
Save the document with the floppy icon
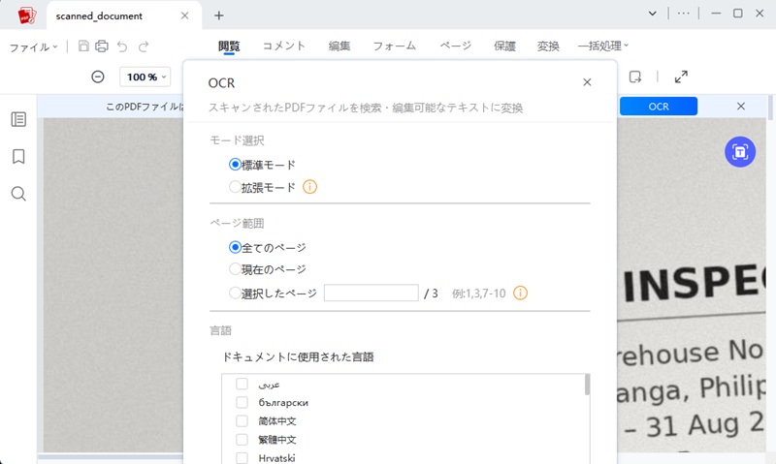[x=83, y=46]
